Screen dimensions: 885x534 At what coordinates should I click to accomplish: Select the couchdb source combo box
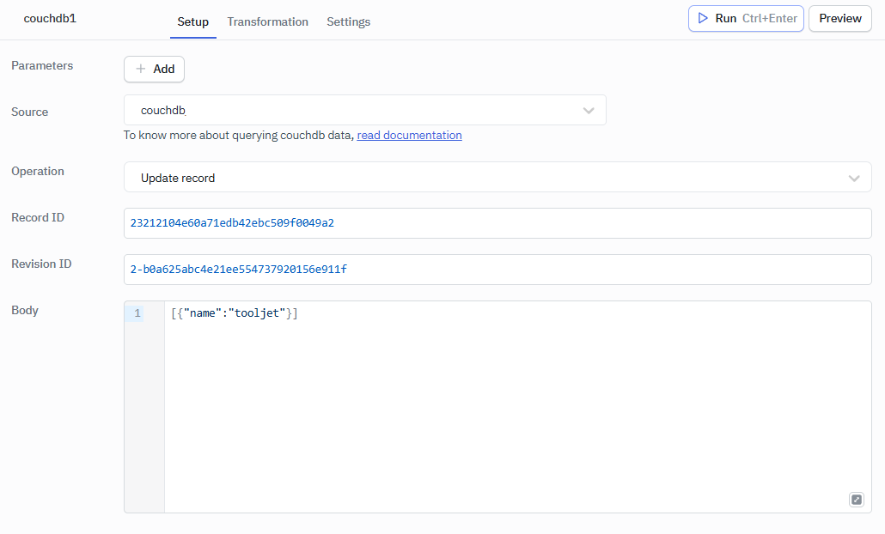(352, 111)
